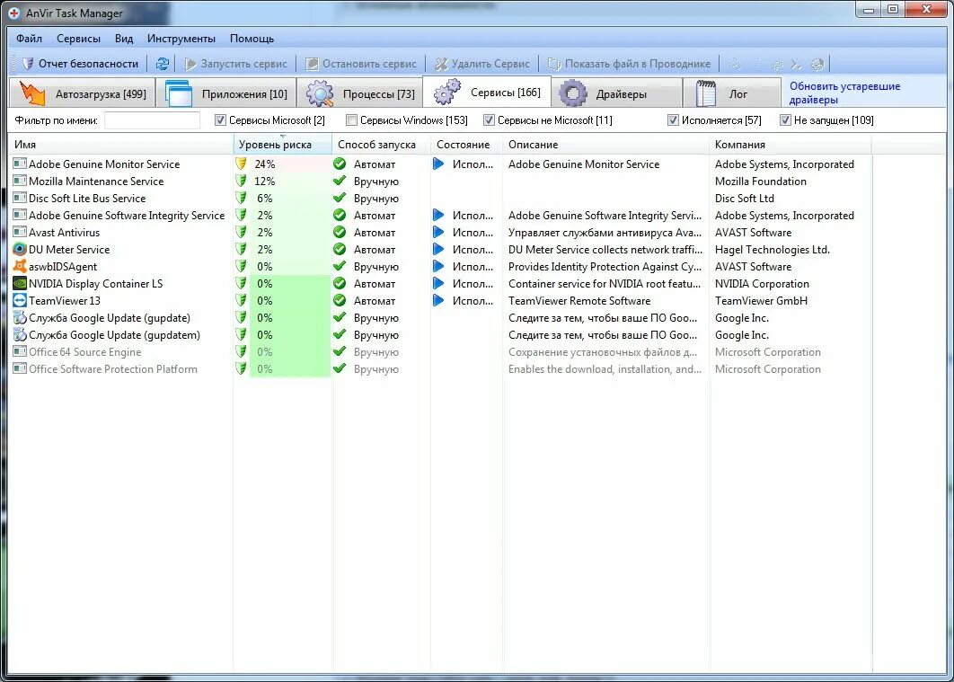This screenshot has height=682, width=954.
Task: Click the shield icon of Отчет безопасности
Action: [x=27, y=64]
